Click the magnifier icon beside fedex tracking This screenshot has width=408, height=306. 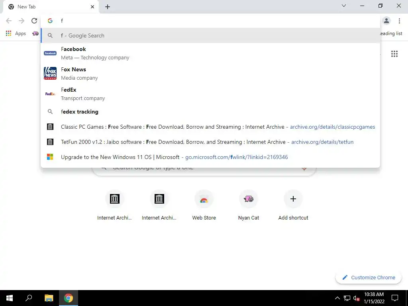(50, 112)
